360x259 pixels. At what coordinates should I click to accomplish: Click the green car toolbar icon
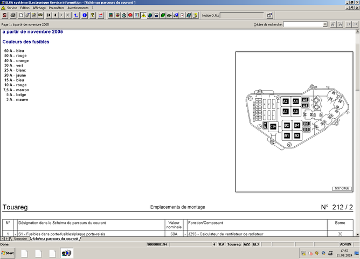click(x=169, y=16)
